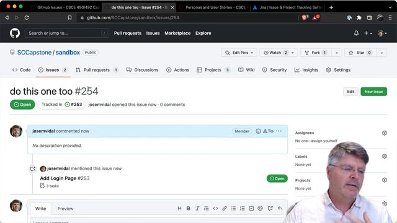Open the user avatar menu in header
Viewport: 397px width, 223px height.
coord(382,33)
